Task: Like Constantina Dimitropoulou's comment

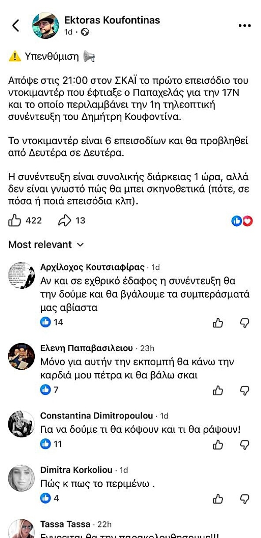Action: coord(218,444)
